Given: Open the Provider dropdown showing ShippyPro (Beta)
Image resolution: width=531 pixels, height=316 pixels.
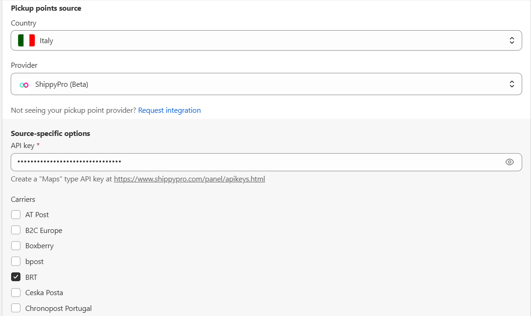Looking at the screenshot, I should tap(265, 84).
